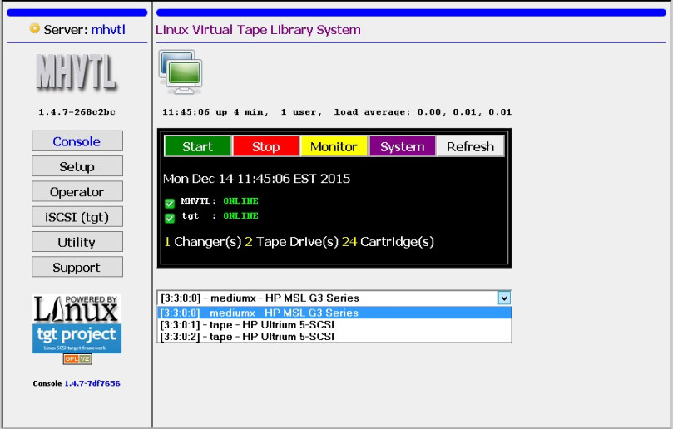Open the purple System button

[x=402, y=146]
